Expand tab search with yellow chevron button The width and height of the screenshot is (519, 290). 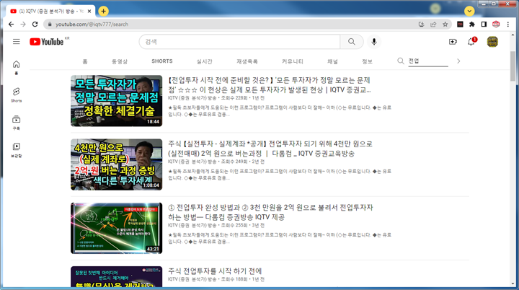point(469,12)
